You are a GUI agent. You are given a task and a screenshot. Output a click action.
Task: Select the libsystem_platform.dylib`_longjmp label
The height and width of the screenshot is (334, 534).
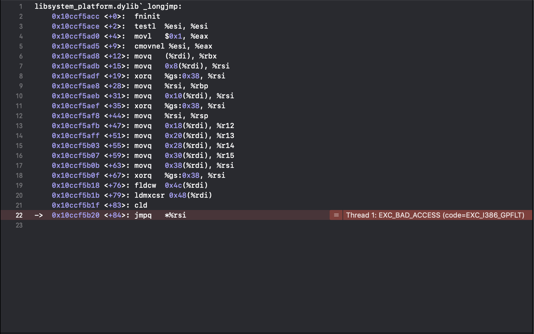click(x=108, y=6)
